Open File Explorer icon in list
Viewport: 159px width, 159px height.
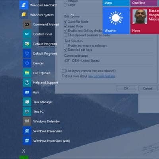tap(27, 73)
